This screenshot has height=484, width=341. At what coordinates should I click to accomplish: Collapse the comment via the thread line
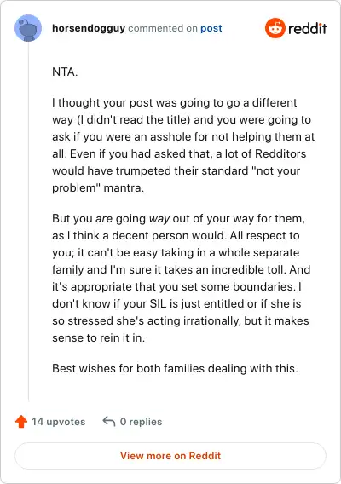[28, 222]
